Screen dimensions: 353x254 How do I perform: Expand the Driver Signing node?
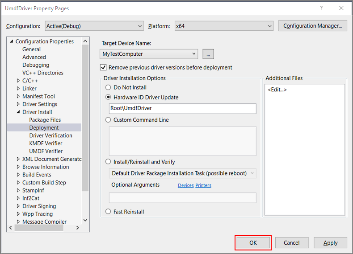point(18,206)
